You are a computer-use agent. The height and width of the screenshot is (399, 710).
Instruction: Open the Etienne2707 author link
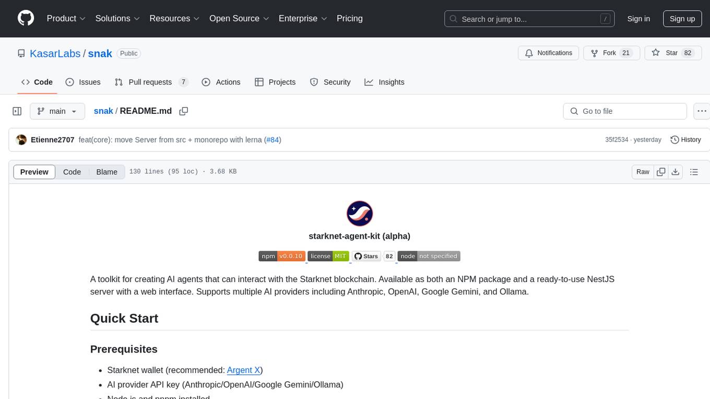tap(53, 140)
